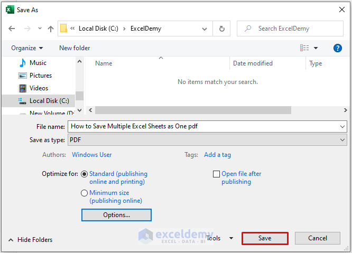Click horizontal scrollbar right arrow
The height and width of the screenshot is (253, 352).
346,110
